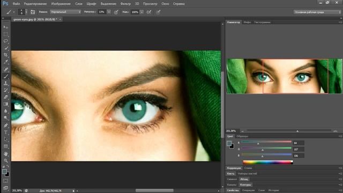Open the flow slider dropdown
Image resolution: width=343 pixels, height=193 pixels.
(141, 12)
